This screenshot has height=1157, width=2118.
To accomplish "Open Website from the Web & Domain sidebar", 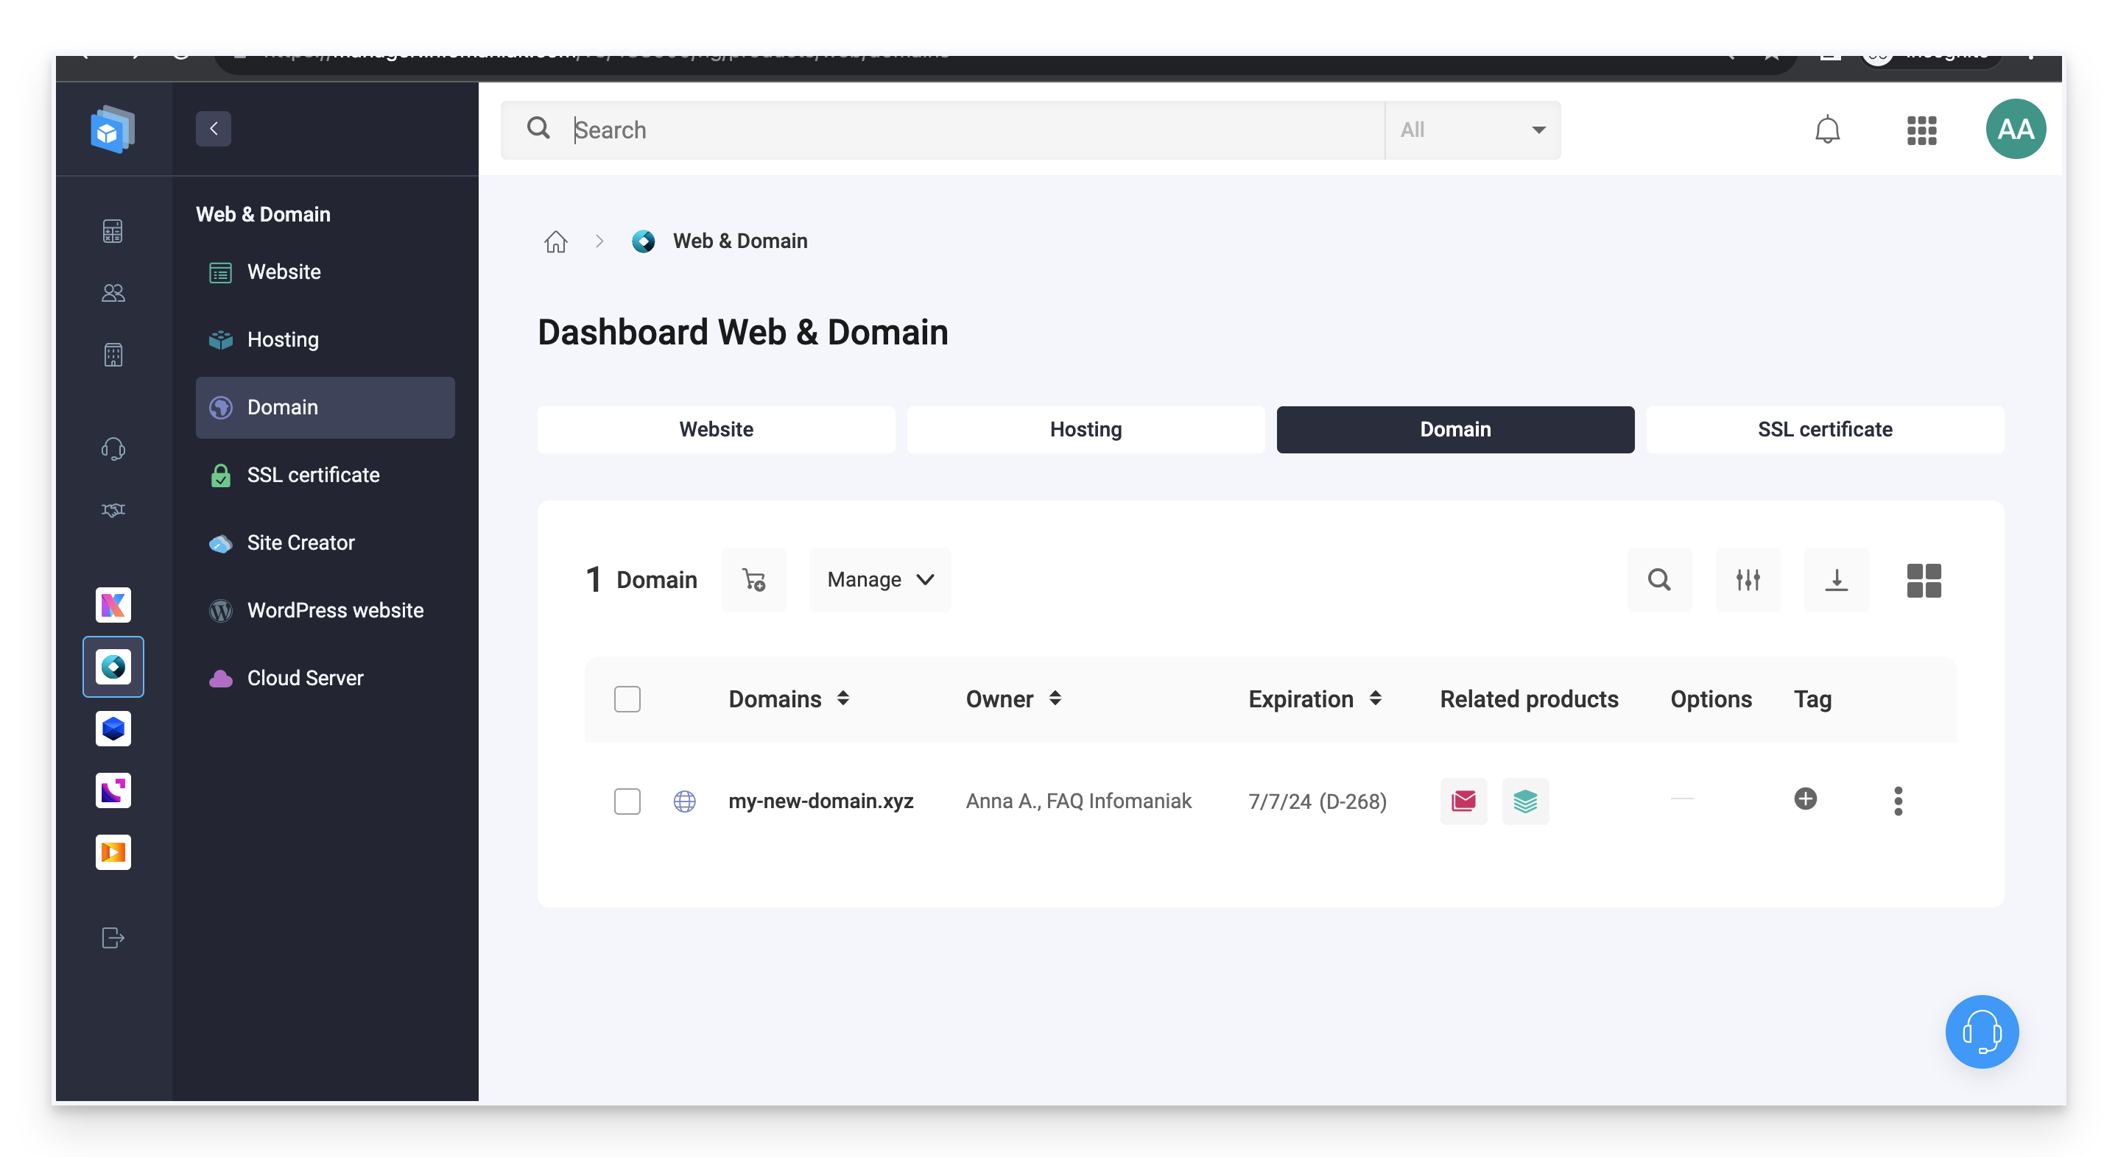I will [284, 272].
